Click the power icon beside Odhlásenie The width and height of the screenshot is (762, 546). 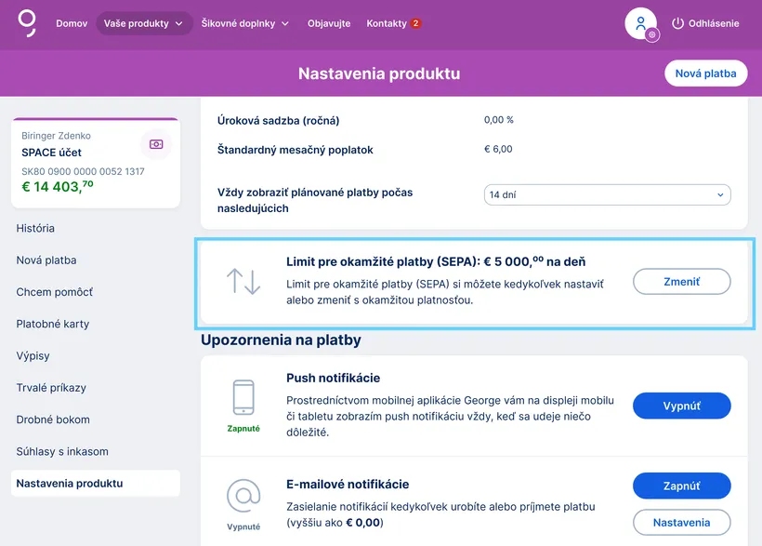point(677,23)
